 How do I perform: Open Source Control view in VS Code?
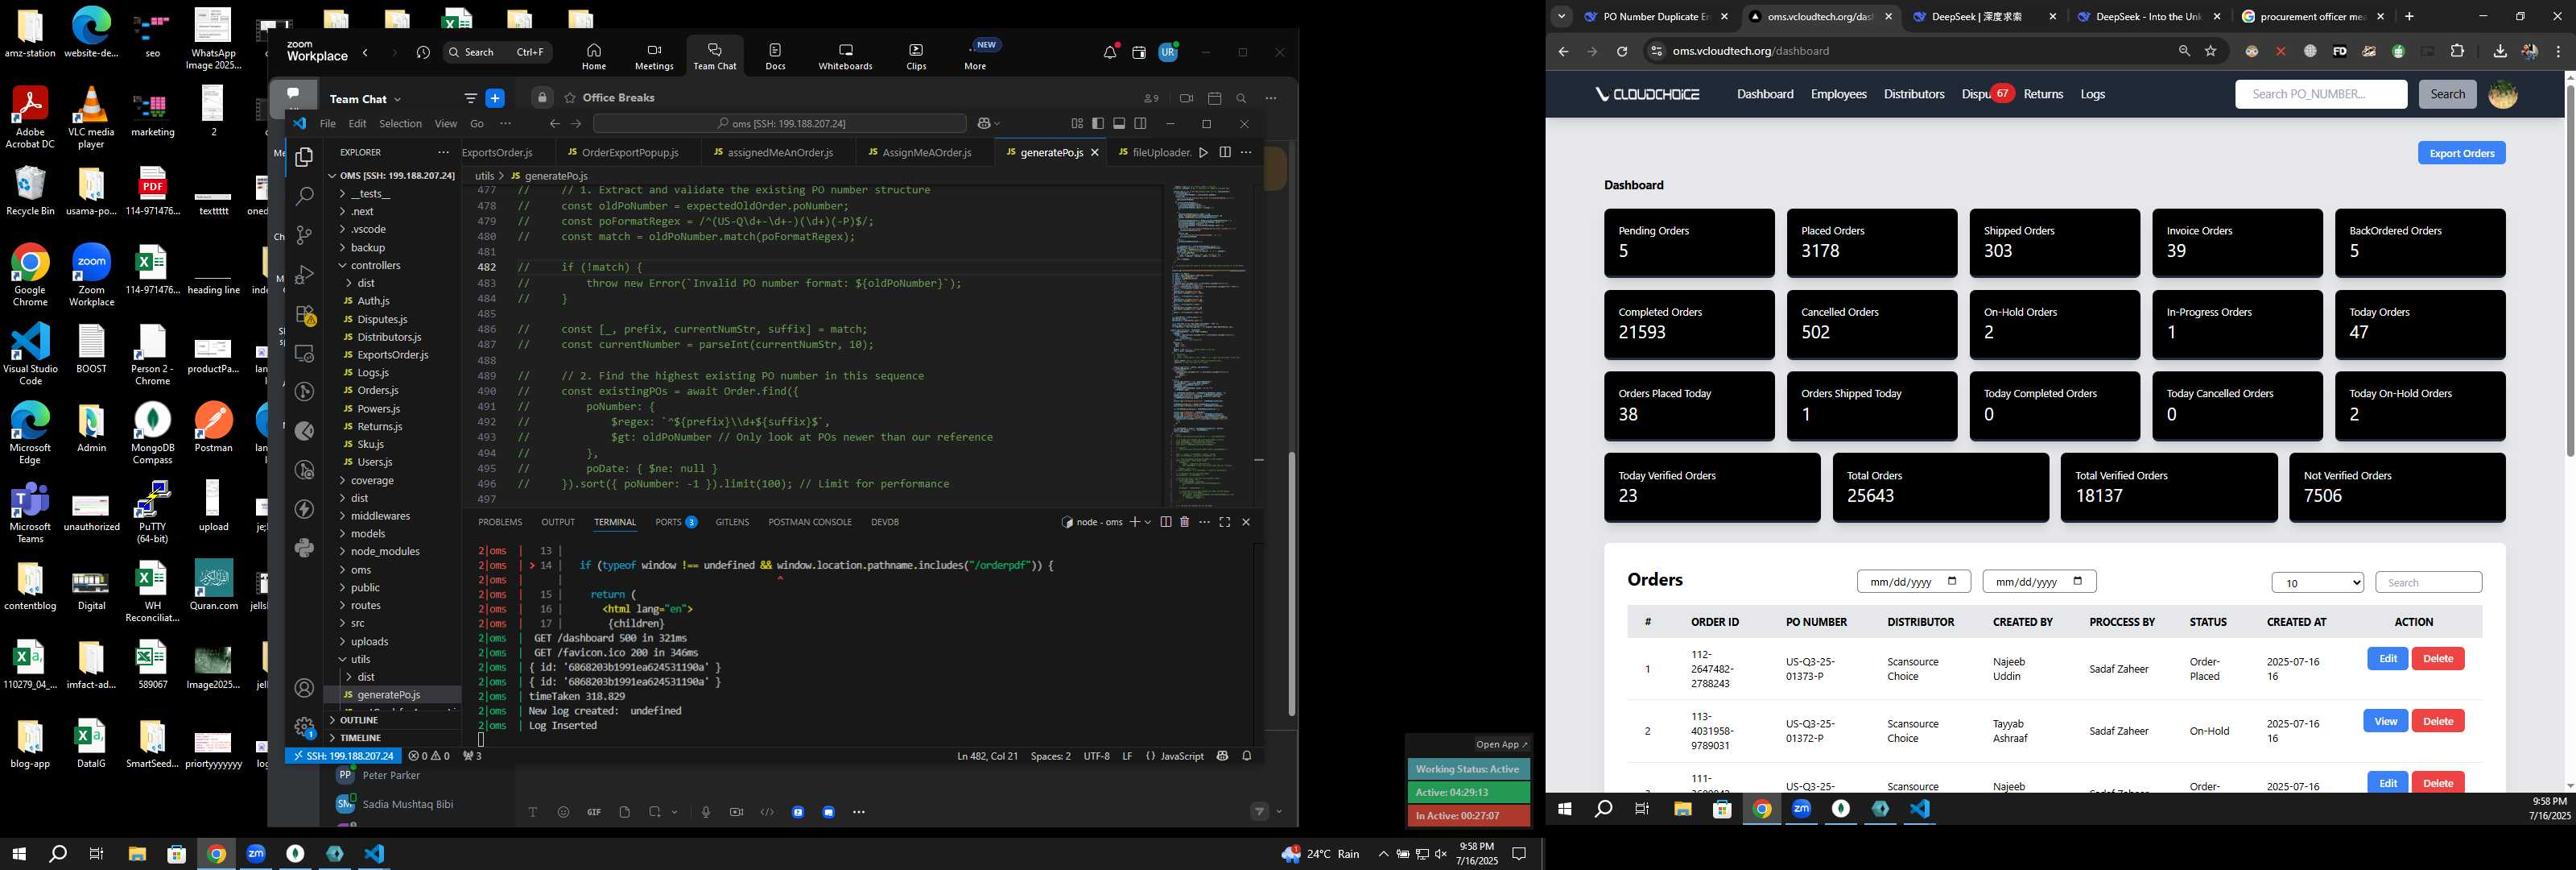point(304,235)
